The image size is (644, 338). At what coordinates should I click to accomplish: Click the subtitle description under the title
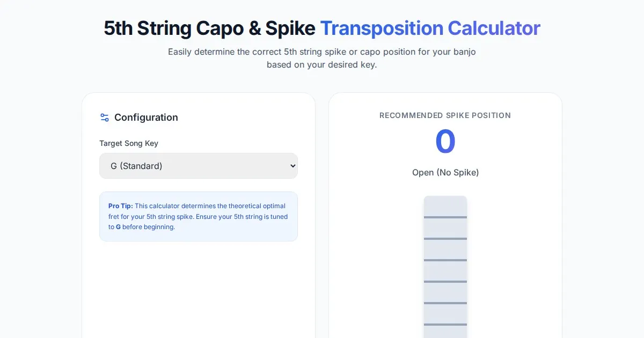tap(322, 58)
